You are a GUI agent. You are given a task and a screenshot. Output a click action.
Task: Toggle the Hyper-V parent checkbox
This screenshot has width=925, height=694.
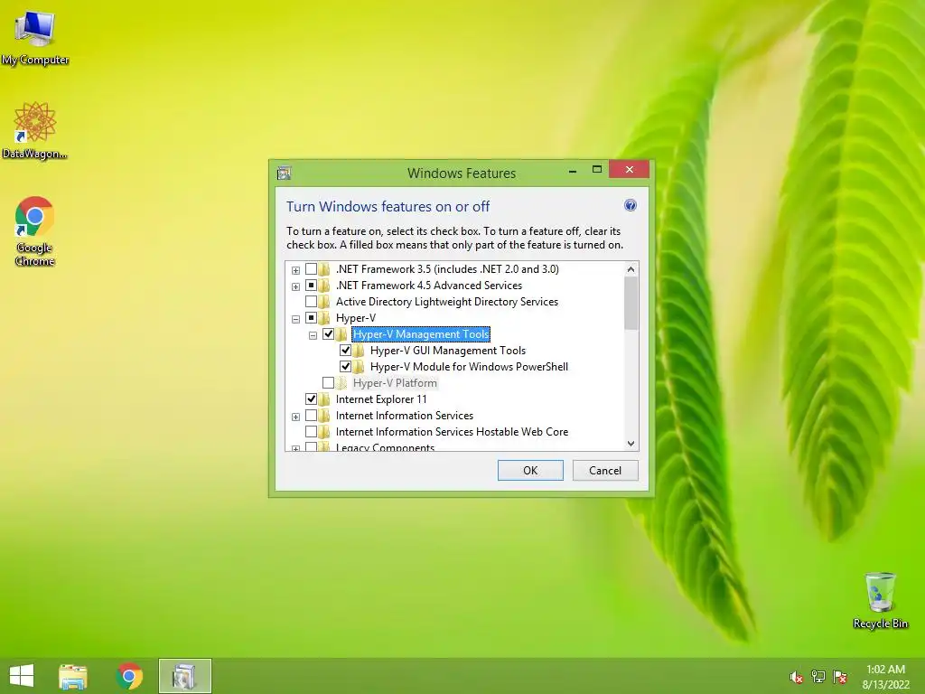click(x=311, y=318)
